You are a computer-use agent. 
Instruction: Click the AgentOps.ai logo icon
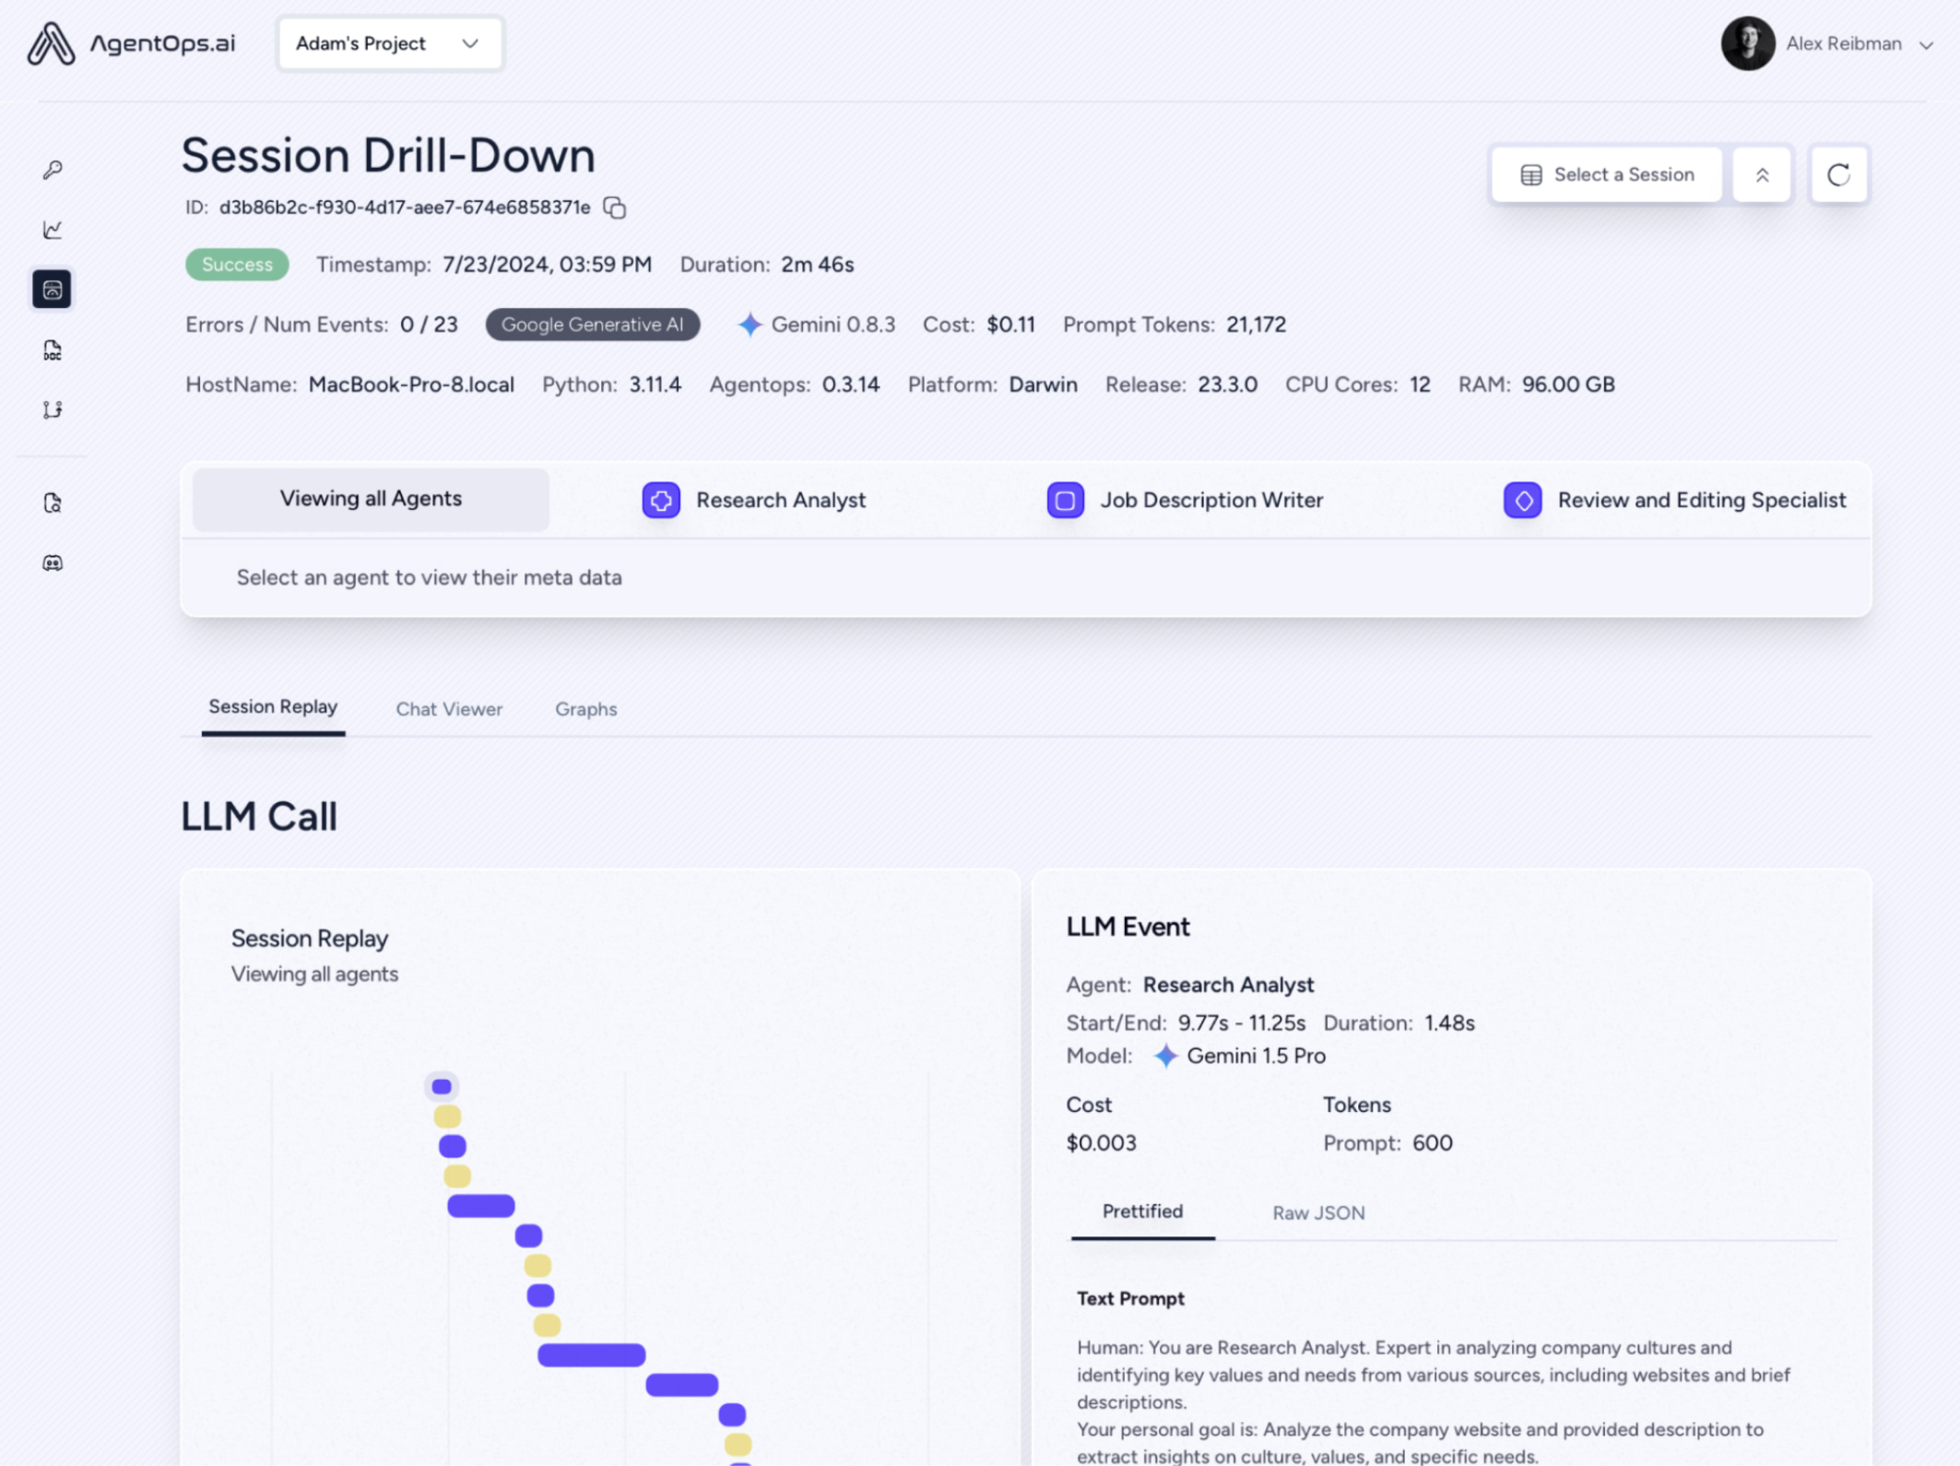53,43
